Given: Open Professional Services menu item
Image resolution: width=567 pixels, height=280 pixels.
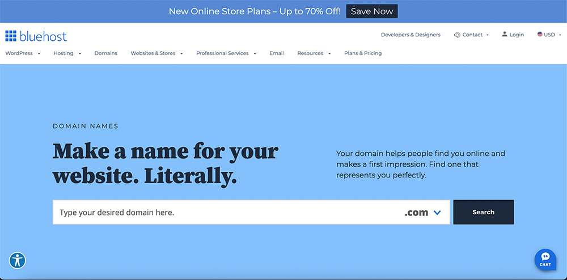Looking at the screenshot, I should (x=222, y=53).
